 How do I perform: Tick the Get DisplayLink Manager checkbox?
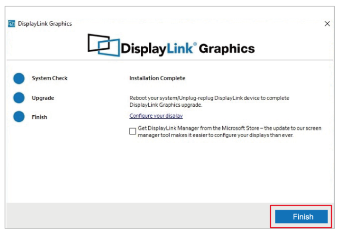point(133,131)
